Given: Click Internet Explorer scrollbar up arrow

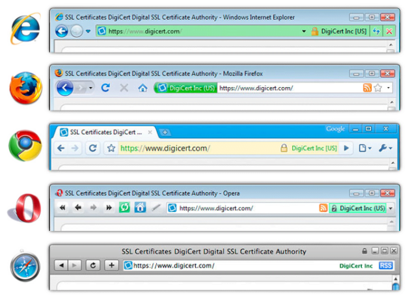Looking at the screenshot, I should [390, 45].
